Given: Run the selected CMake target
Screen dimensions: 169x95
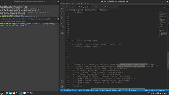Looking at the screenshot, I should [126, 90].
